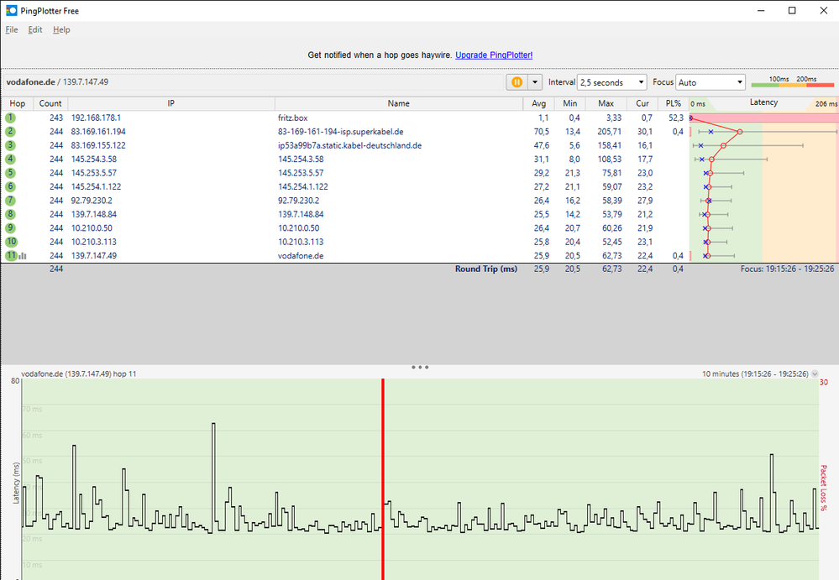Image resolution: width=839 pixels, height=580 pixels.
Task: Click the Min column header
Action: 570,104
